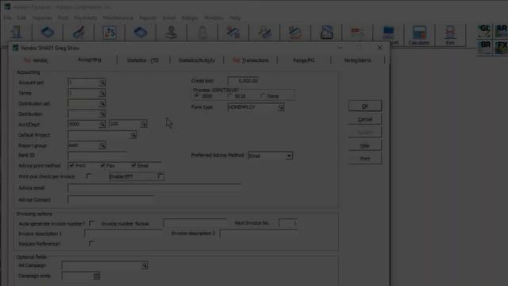Switch to the Payee/PO tab
Screen dimensions: 508x286
pos(304,60)
